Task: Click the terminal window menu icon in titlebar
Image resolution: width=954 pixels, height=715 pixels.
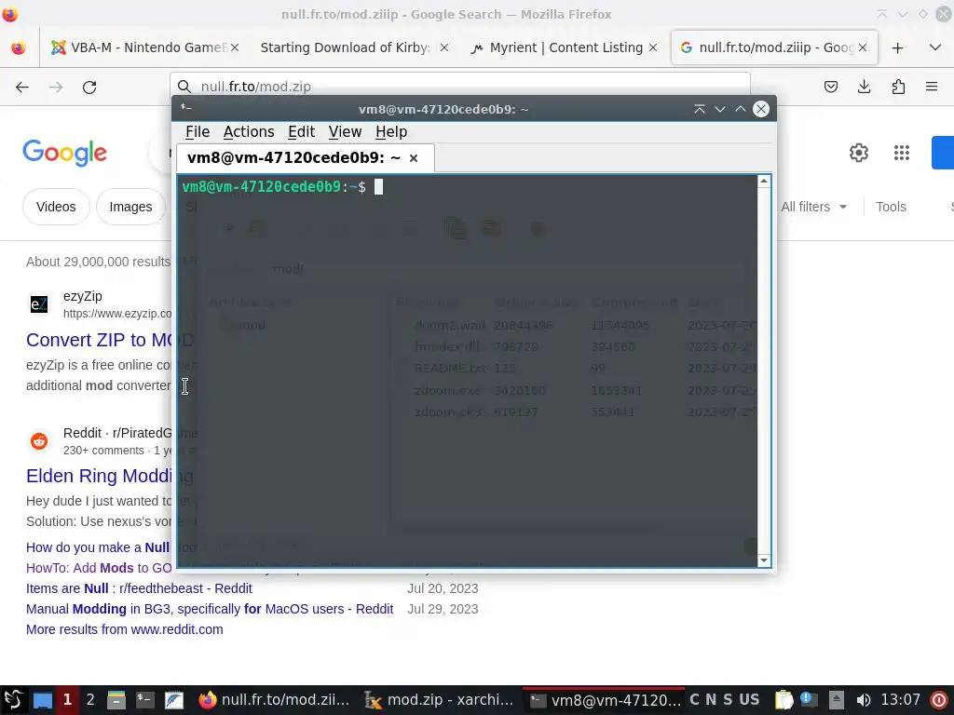Action: point(185,108)
